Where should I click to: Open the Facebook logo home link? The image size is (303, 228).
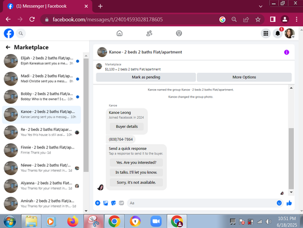pos(9,33)
